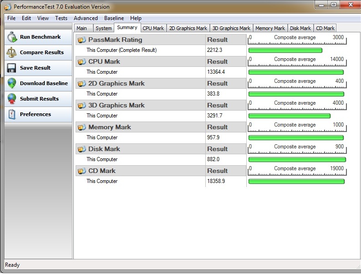Click the stopwatch icon for Run Benchmark
The width and height of the screenshot is (361, 274).
point(11,37)
